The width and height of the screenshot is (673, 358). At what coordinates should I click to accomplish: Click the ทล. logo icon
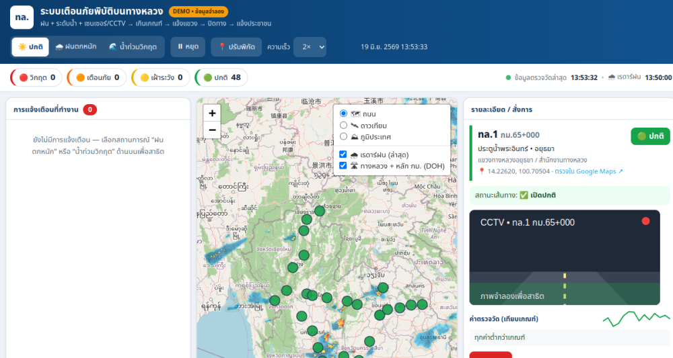click(x=22, y=17)
